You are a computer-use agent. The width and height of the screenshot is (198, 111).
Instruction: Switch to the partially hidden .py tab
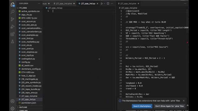pos(46,3)
